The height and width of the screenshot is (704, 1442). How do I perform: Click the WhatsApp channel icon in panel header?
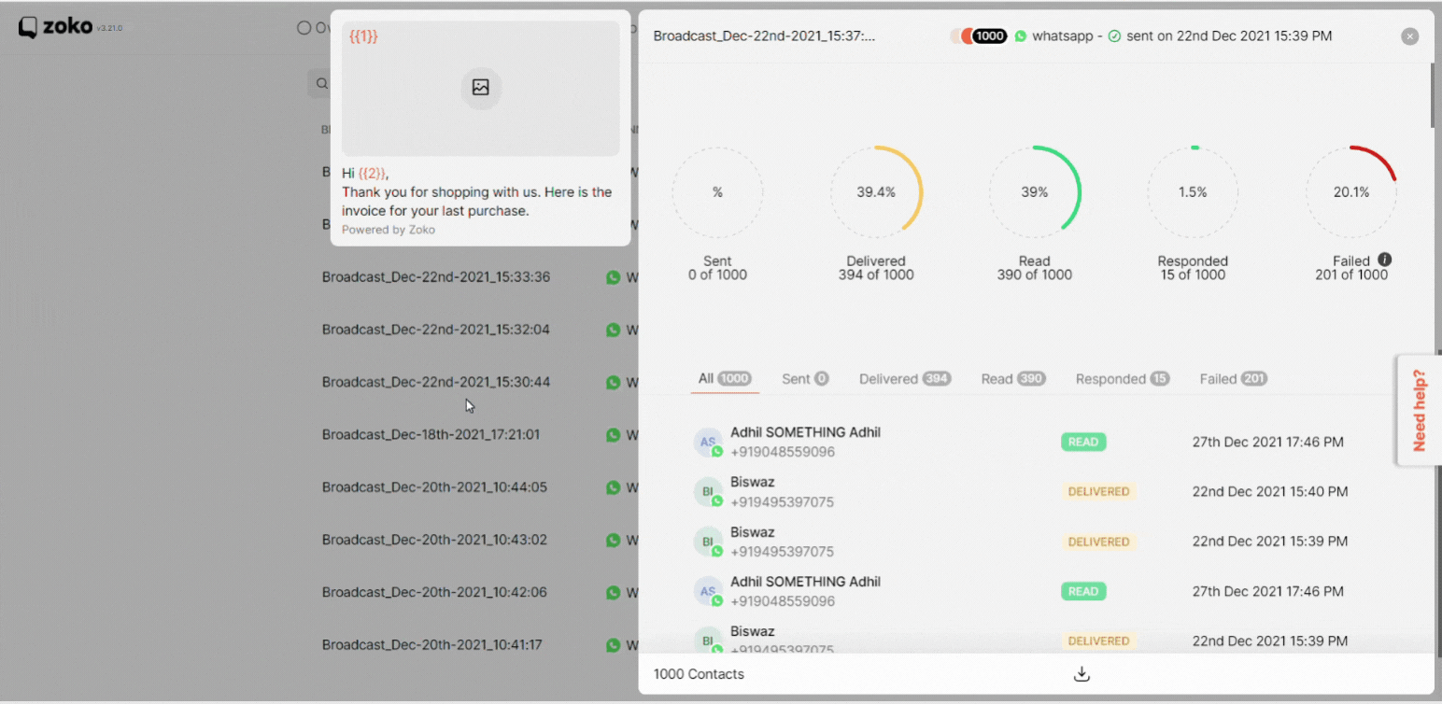click(1021, 36)
